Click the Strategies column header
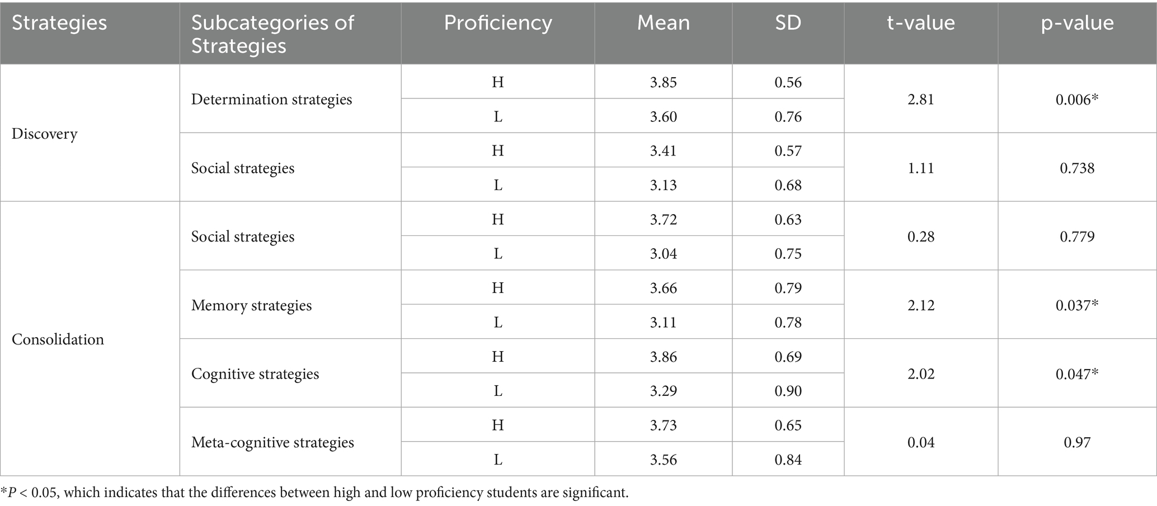 (x=59, y=23)
